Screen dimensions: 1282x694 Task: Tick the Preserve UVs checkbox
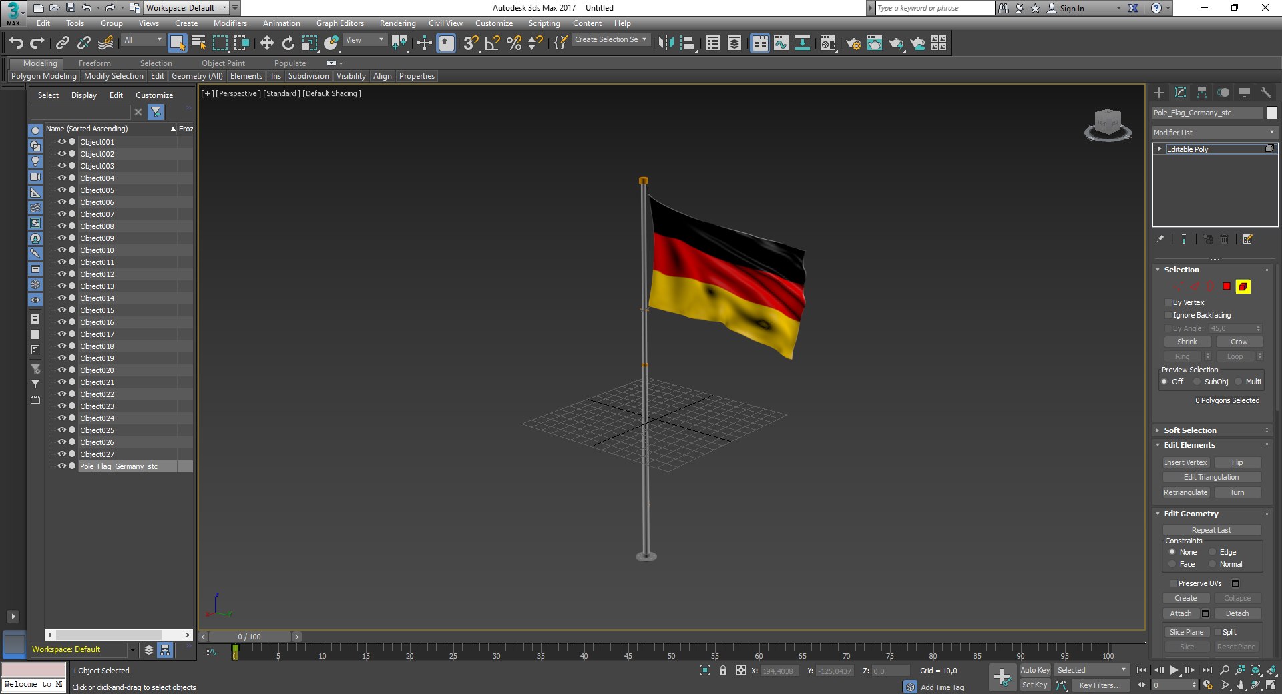tap(1173, 583)
